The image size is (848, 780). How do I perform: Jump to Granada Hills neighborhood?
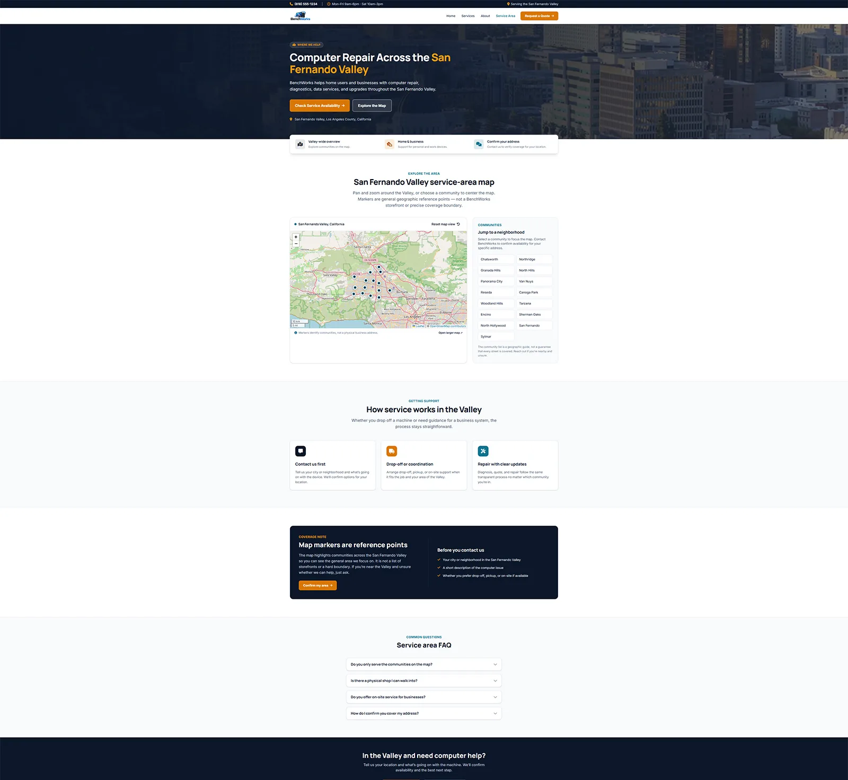coord(496,270)
